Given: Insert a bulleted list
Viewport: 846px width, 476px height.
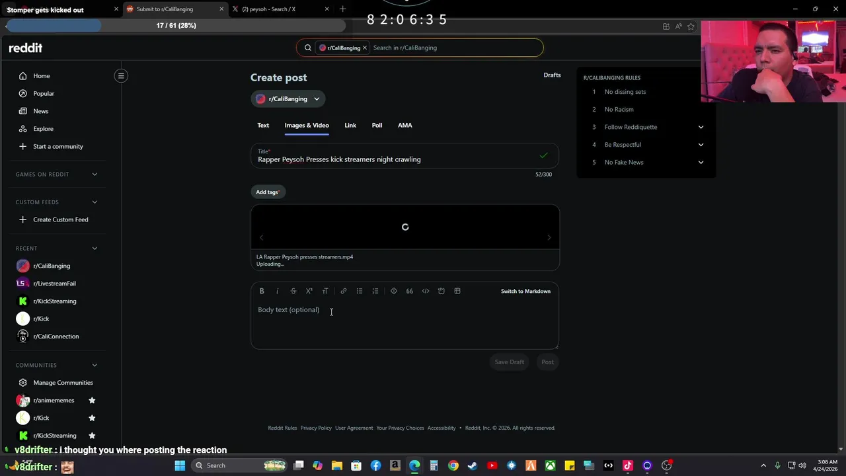Looking at the screenshot, I should tap(360, 291).
